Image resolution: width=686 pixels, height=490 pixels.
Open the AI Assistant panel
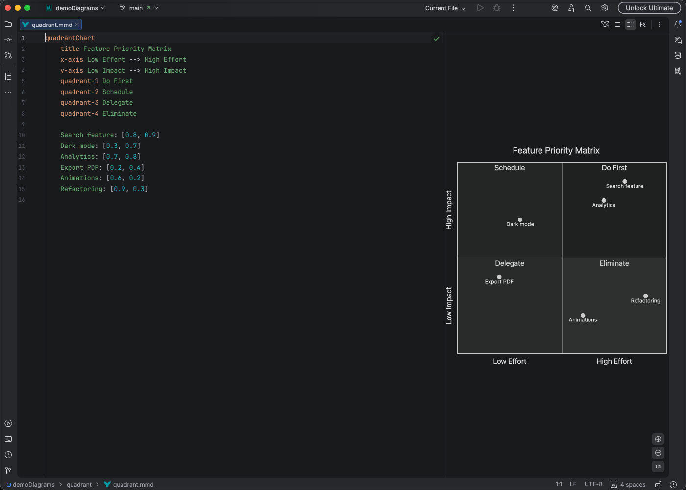coord(554,8)
